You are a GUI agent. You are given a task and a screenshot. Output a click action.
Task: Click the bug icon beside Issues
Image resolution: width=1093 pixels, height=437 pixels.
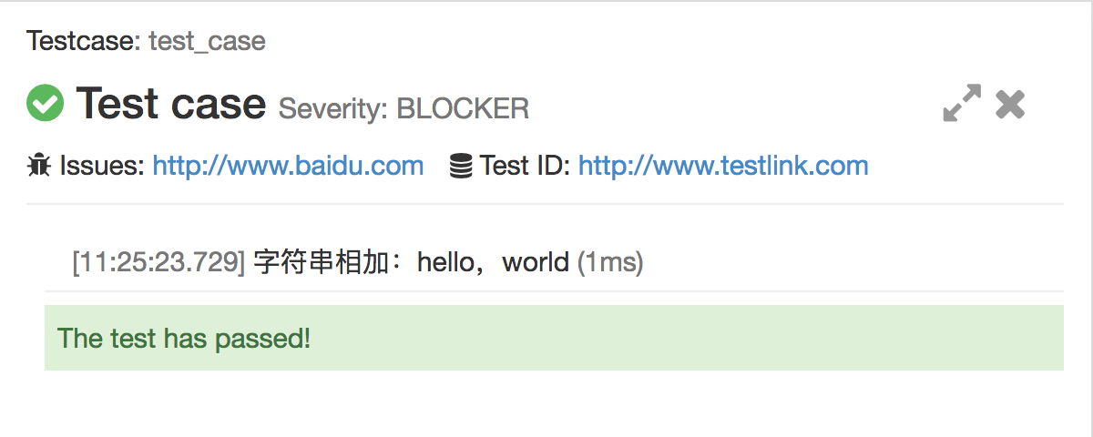pos(39,166)
